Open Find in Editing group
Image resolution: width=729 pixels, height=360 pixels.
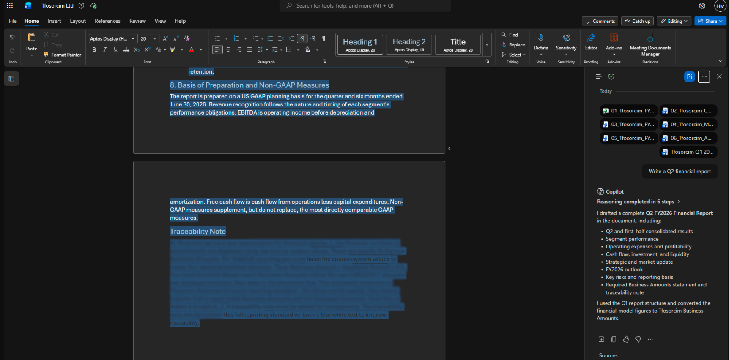pos(510,35)
